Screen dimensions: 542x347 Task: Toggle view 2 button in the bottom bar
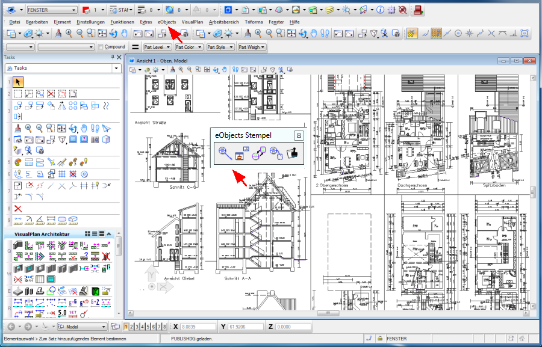(132, 327)
